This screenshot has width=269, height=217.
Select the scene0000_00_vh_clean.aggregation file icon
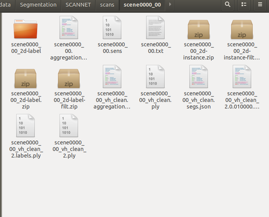click(112, 76)
